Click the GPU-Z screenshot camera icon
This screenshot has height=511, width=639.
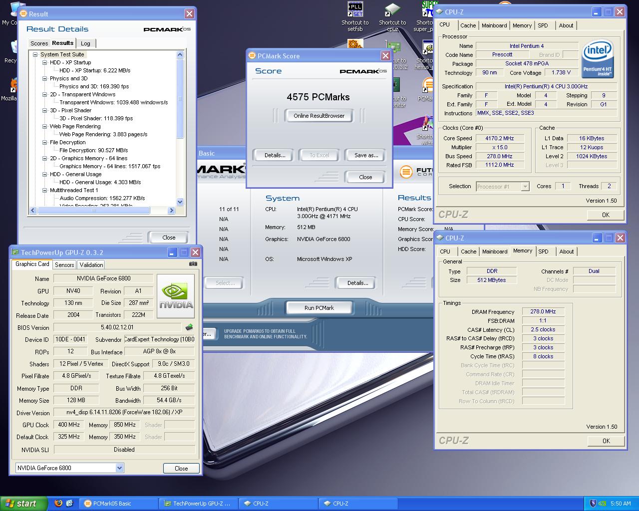[193, 264]
